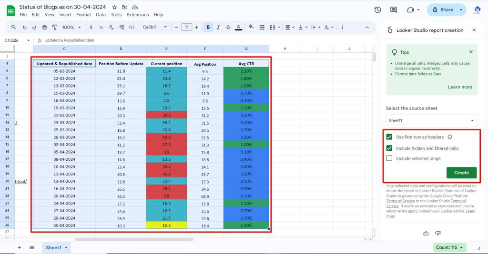This screenshot has width=488, height=254.
Task: Open version history clock icon
Action: click(x=378, y=10)
